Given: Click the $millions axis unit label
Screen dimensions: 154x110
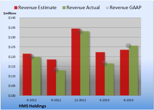Looking at the screenshot, I should [10, 13].
